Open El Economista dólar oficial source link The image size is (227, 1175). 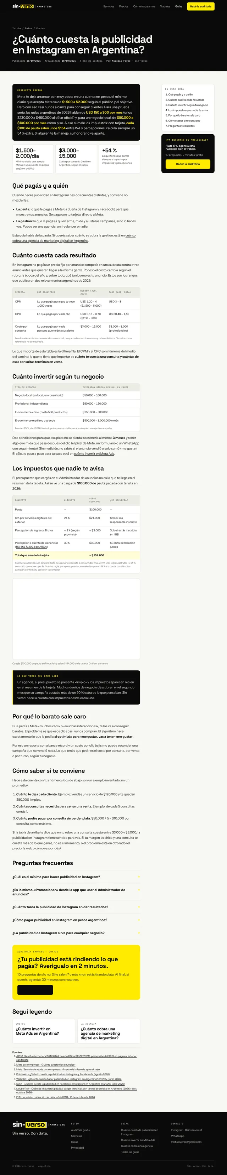point(55,1097)
